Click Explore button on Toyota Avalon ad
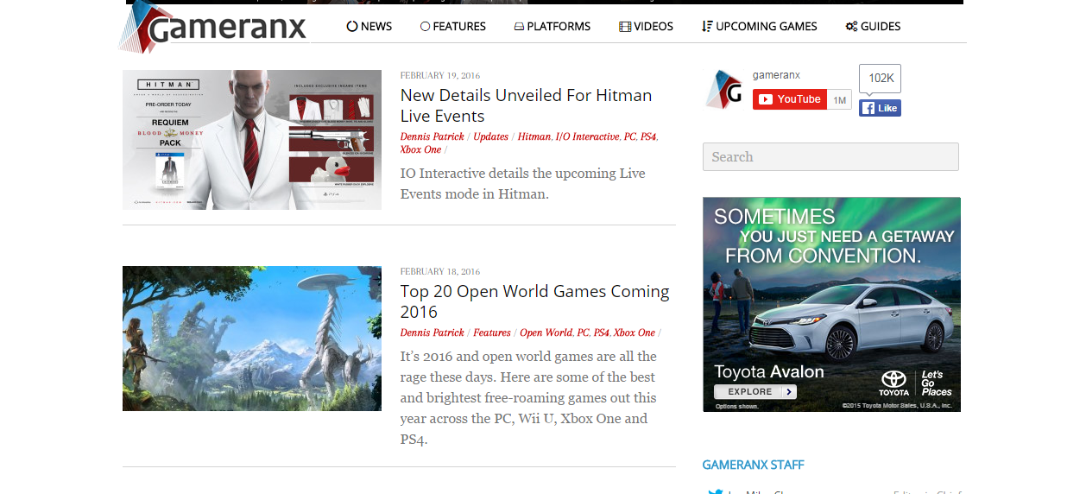 [x=755, y=391]
